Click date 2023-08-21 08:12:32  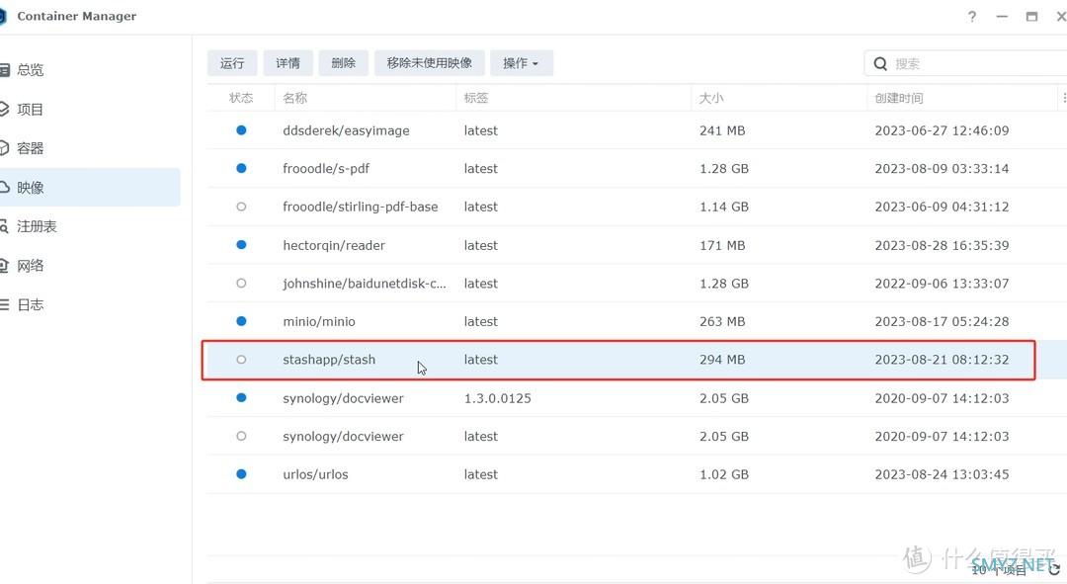tap(942, 360)
